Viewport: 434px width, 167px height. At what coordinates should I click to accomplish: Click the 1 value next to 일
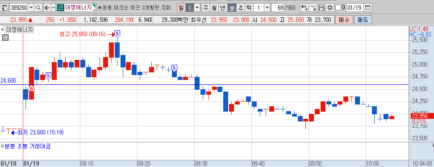pyautogui.click(x=190, y=8)
